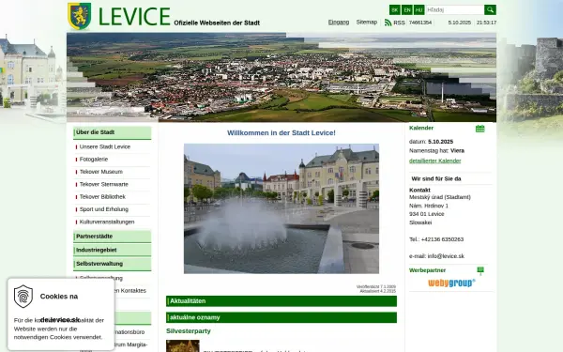563x352 pixels.
Task: Click the LEVICE site title
Action: (x=134, y=17)
